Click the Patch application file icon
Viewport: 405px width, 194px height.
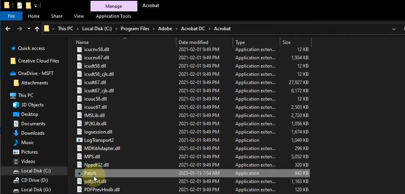[79, 173]
